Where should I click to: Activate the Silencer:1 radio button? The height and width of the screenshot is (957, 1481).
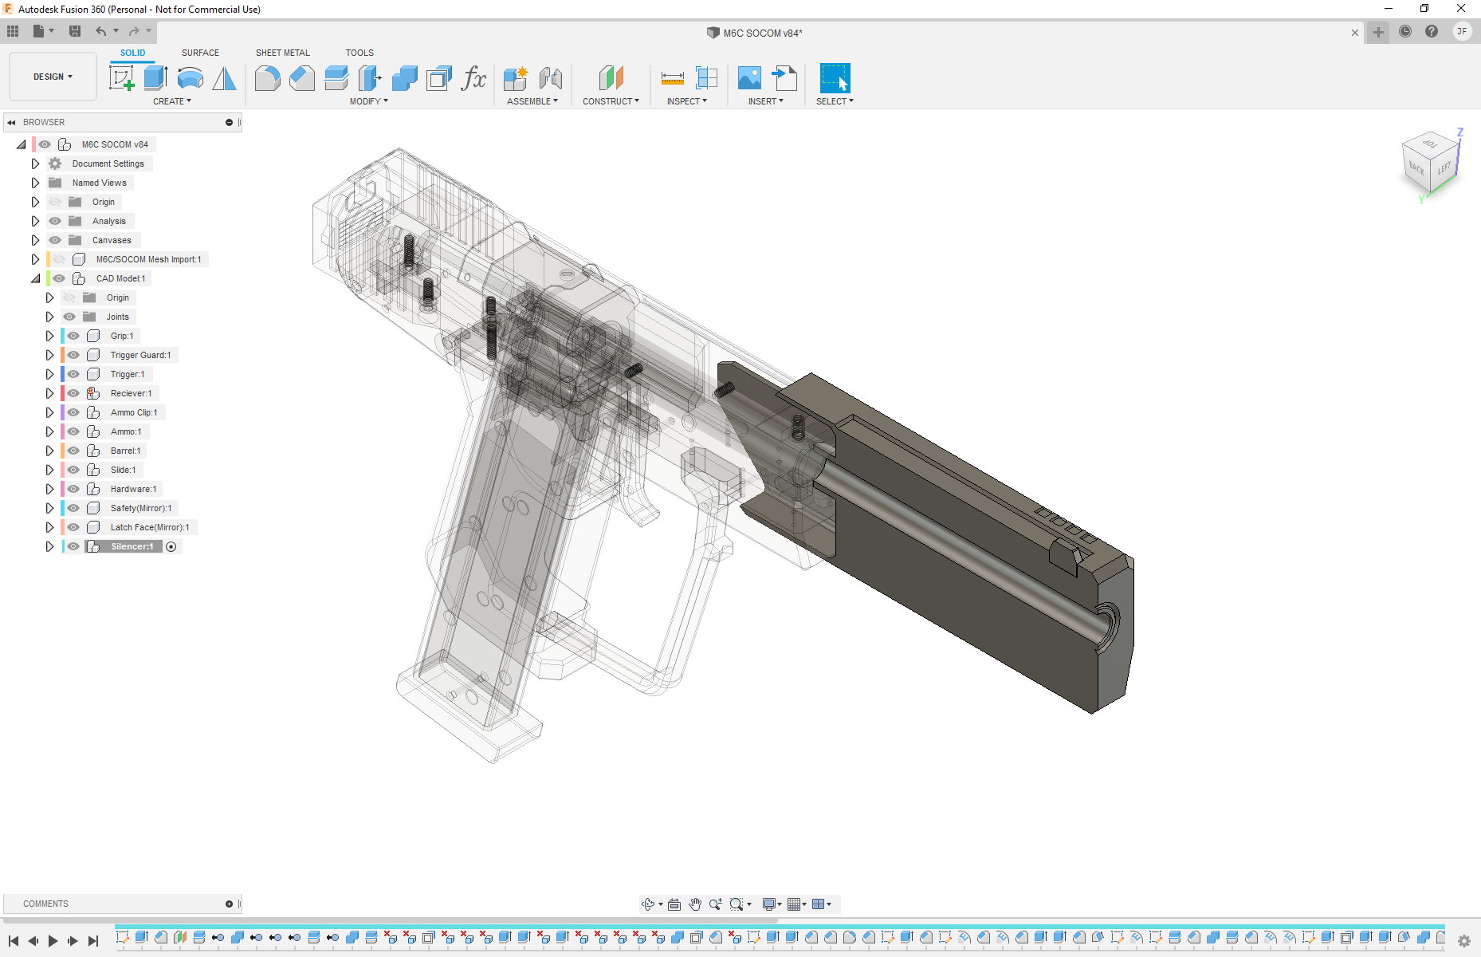pos(171,546)
